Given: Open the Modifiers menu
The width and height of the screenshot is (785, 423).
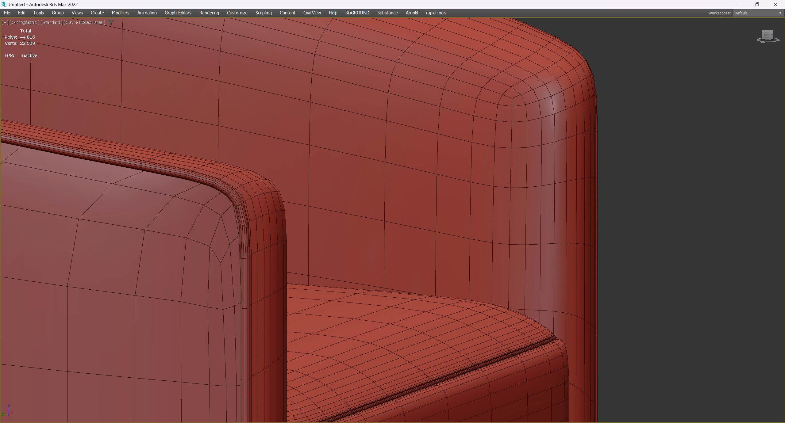Looking at the screenshot, I should point(120,13).
